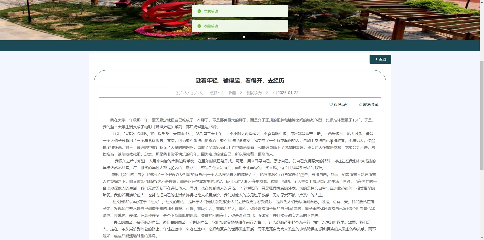The width and height of the screenshot is (484, 240).
Task: Click the 收藏成功 notification message text
Action: [x=211, y=26]
